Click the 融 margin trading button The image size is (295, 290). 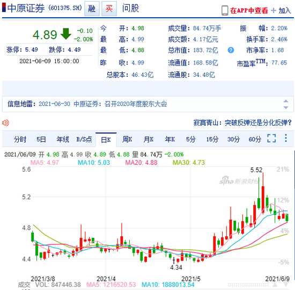92,9
